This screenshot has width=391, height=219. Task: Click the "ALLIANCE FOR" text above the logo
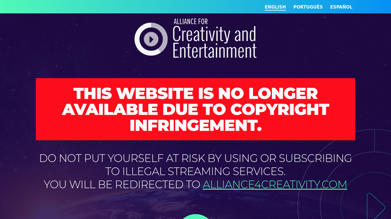click(191, 22)
